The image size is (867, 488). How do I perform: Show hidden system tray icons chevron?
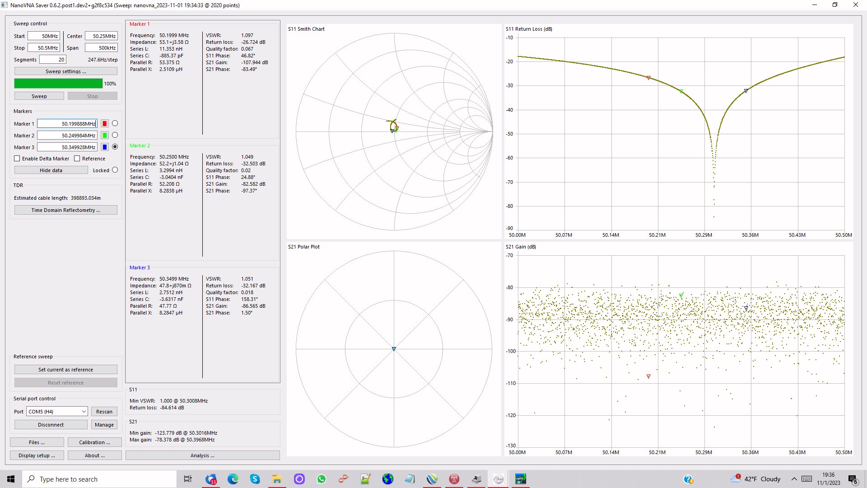[794, 479]
